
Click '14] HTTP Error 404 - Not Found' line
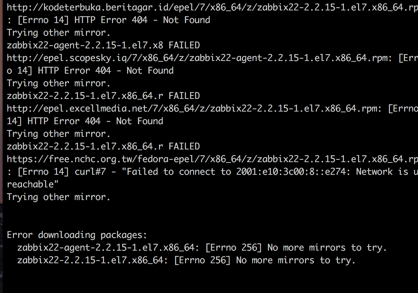[x=85, y=121]
